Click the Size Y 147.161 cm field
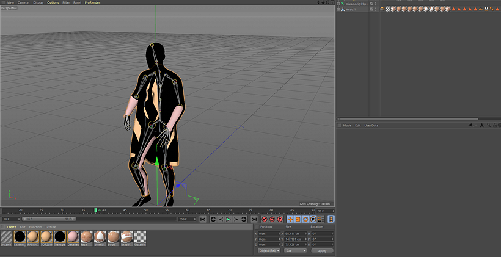501x257 pixels. click(294, 239)
